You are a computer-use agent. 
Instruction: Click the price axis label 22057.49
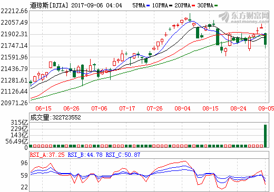tap(14, 23)
